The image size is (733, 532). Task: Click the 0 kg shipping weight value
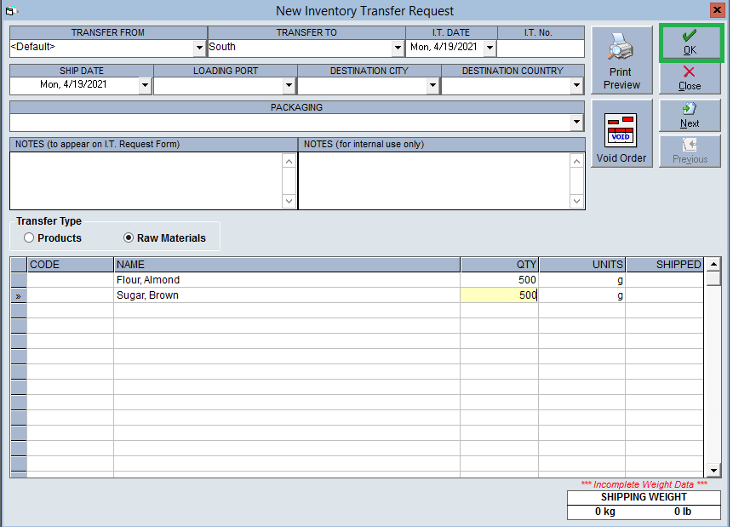point(607,512)
